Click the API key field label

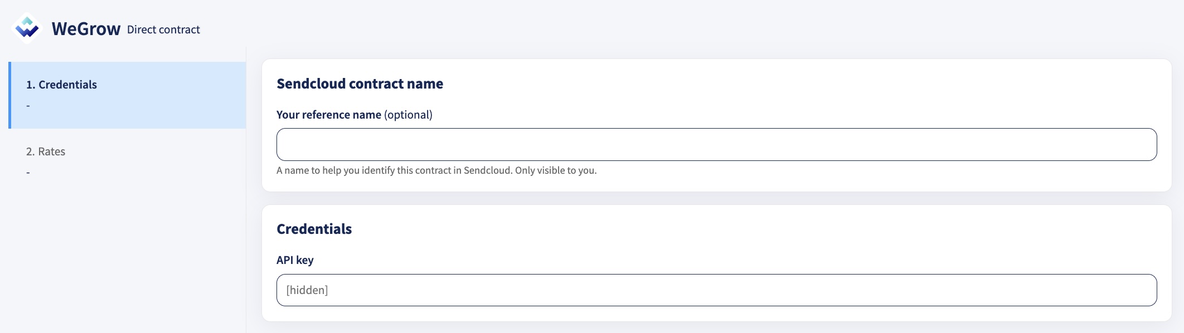tap(295, 260)
